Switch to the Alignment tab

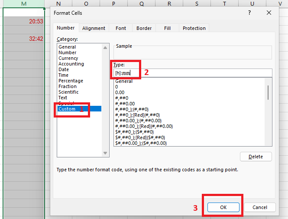click(94, 28)
